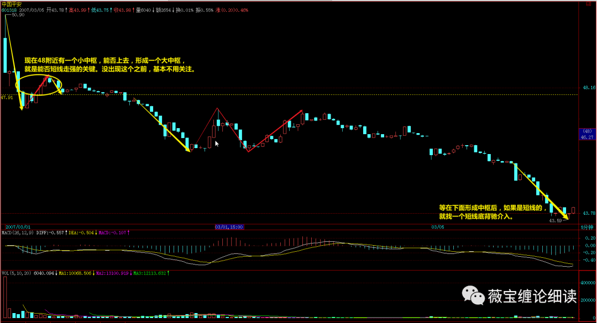Click the DEA:-0.504 value
Image resolution: width=597 pixels, height=323 pixels.
pyautogui.click(x=81, y=232)
